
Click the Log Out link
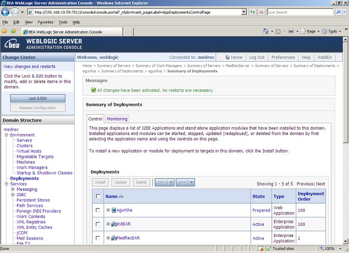point(257,57)
